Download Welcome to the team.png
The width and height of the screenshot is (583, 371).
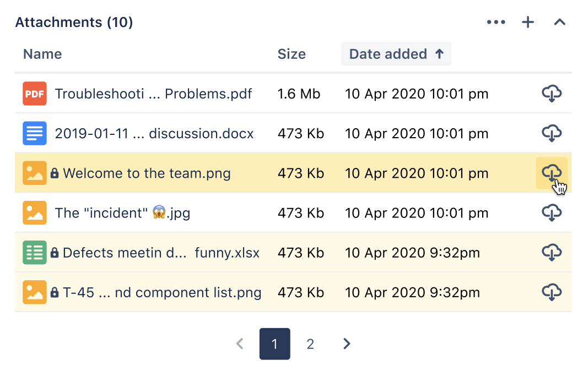(552, 173)
